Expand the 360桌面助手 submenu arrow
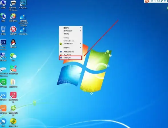168x128 pixels. pos(81,44)
